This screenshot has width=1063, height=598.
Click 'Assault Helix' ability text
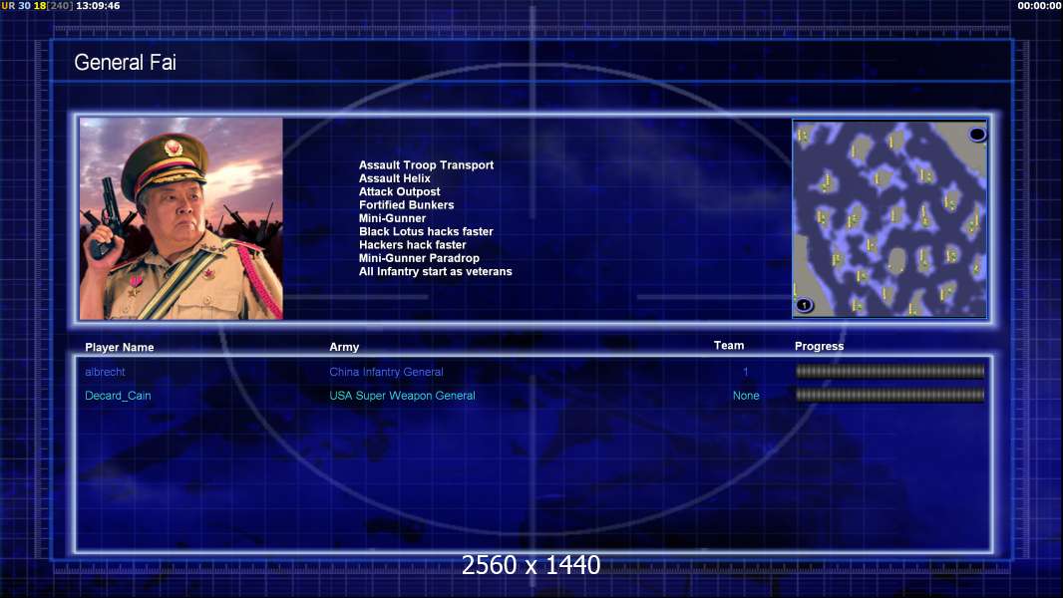395,178
